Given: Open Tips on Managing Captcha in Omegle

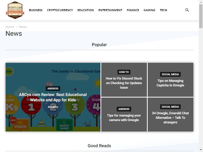Looking at the screenshot, I should (x=170, y=83).
